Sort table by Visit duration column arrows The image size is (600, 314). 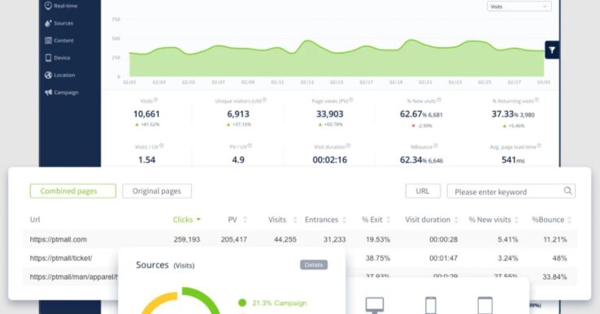click(456, 220)
